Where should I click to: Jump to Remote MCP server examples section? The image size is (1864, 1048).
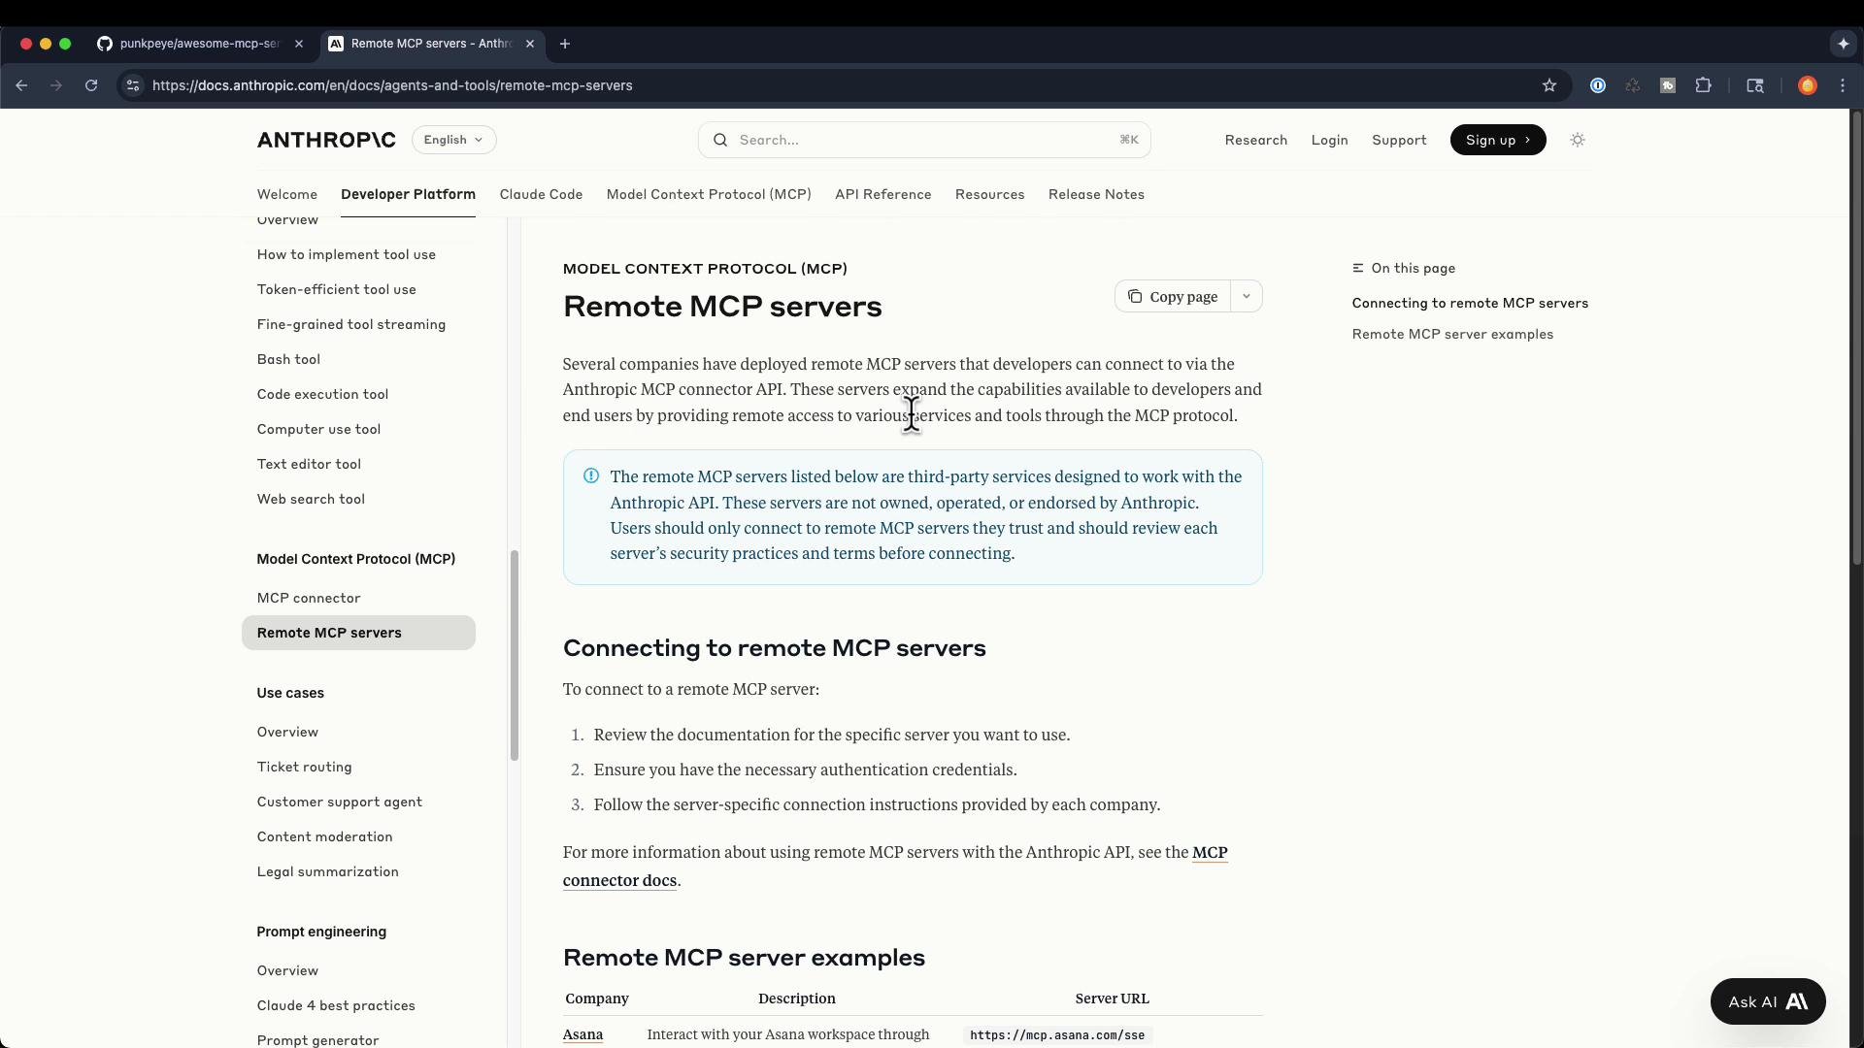point(1452,334)
